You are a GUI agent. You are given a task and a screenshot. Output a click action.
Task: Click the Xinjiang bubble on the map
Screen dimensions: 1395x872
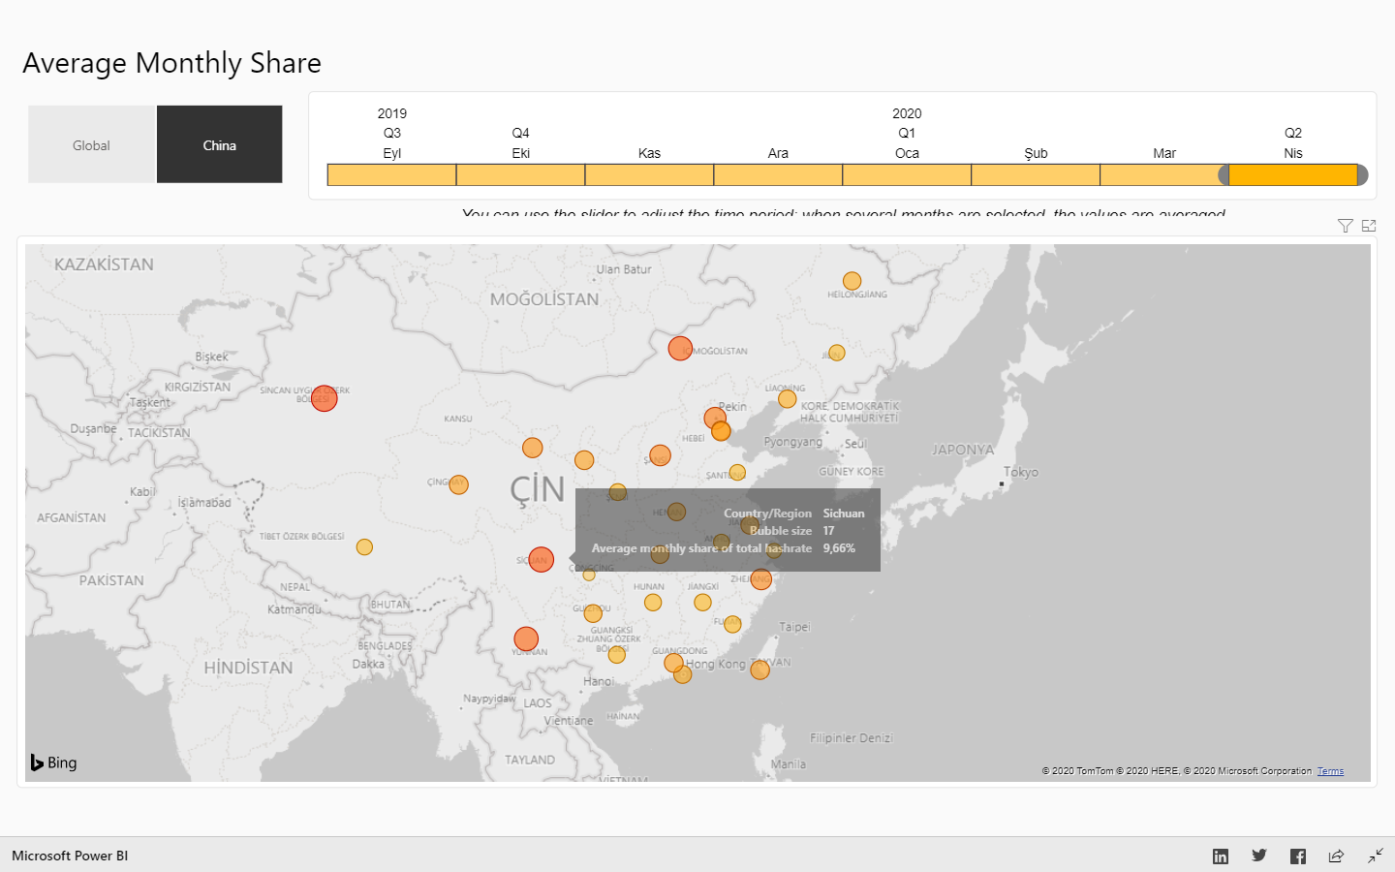324,398
